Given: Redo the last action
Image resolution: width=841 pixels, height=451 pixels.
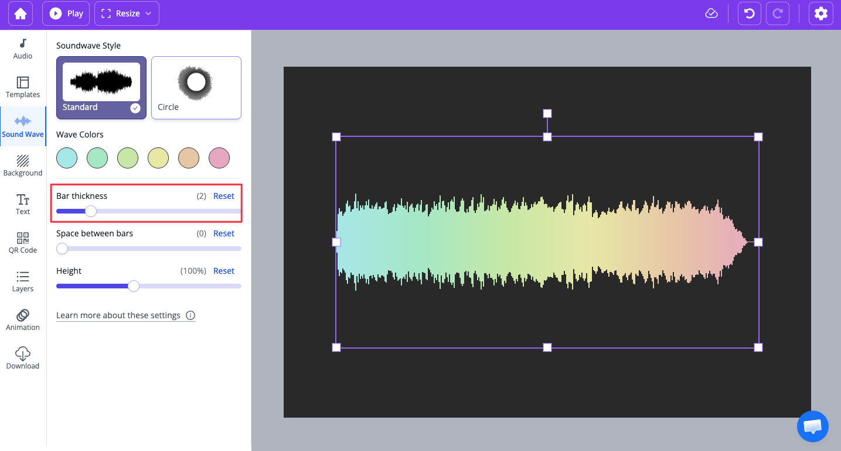Looking at the screenshot, I should [x=778, y=13].
